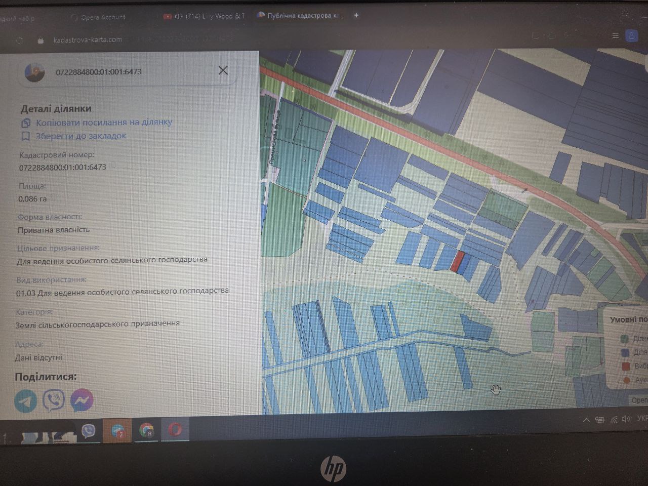The height and width of the screenshot is (486, 648).
Task: Click the parcel avatar icon in panel header
Action: (35, 72)
